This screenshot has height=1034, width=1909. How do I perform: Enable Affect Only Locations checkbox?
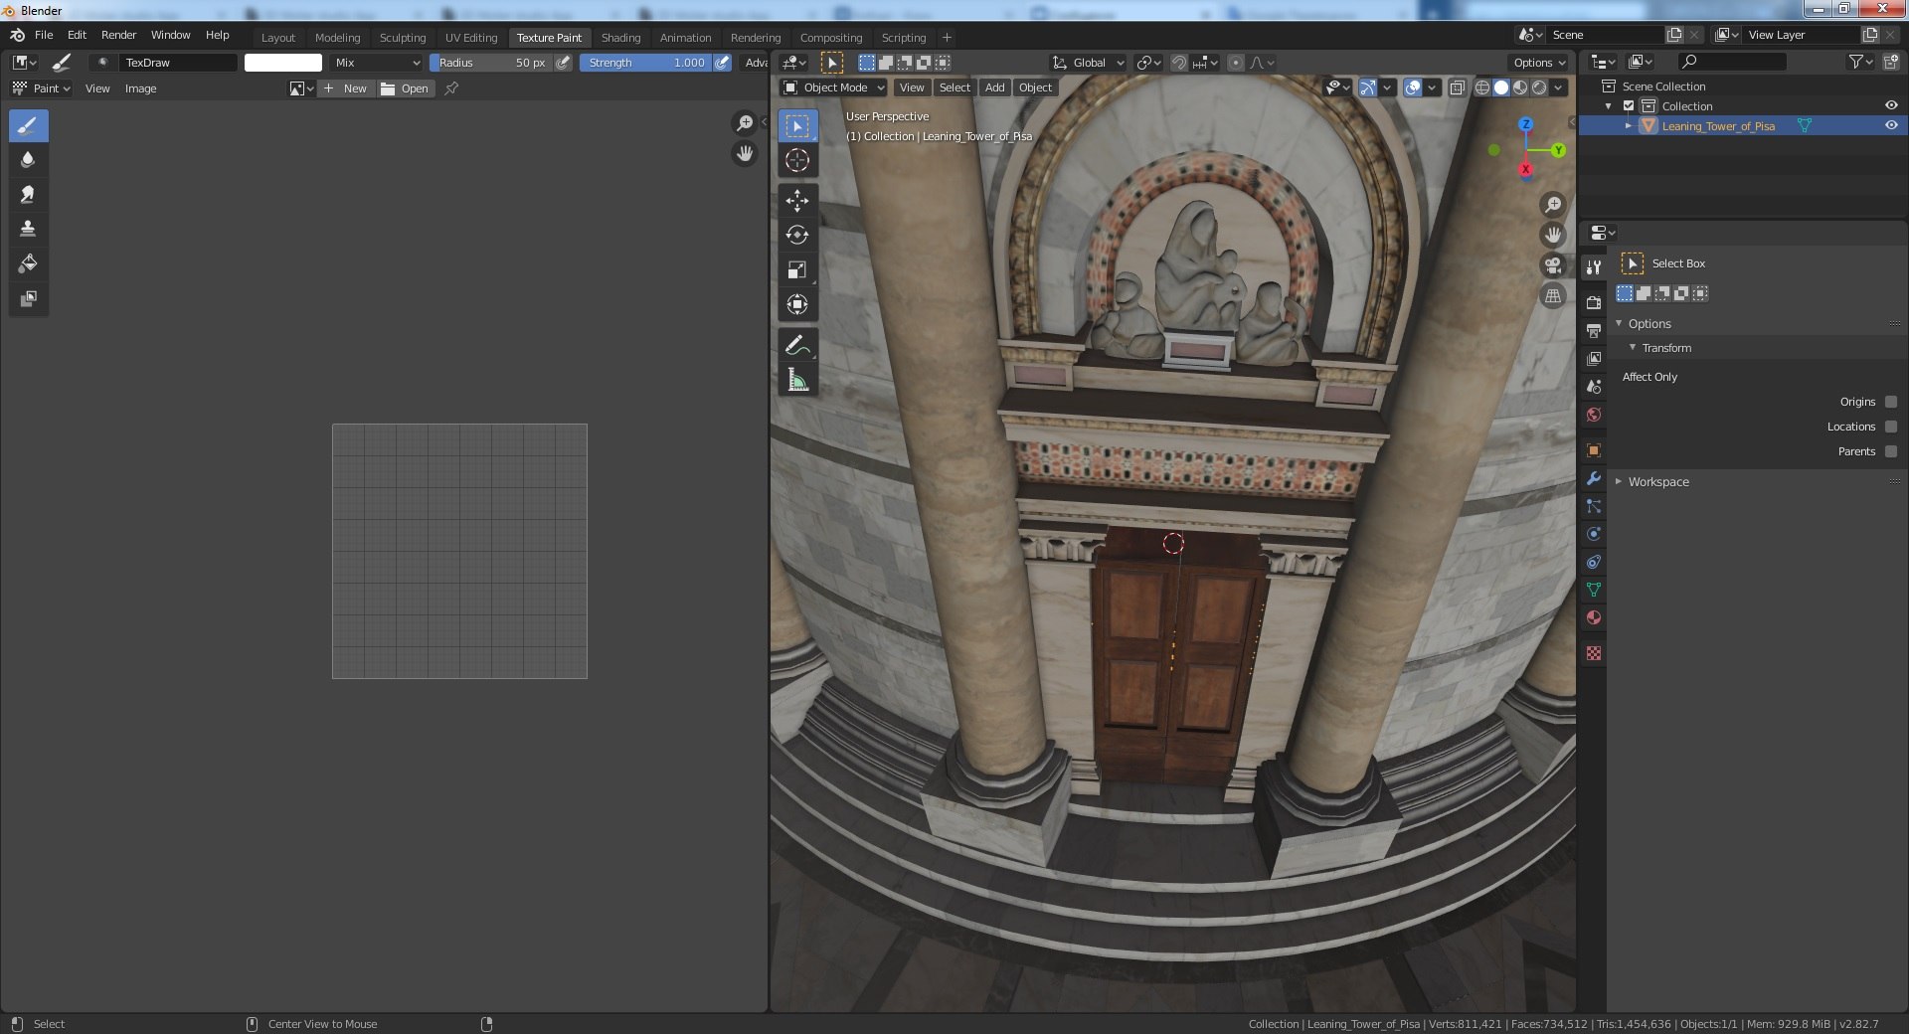(x=1891, y=427)
